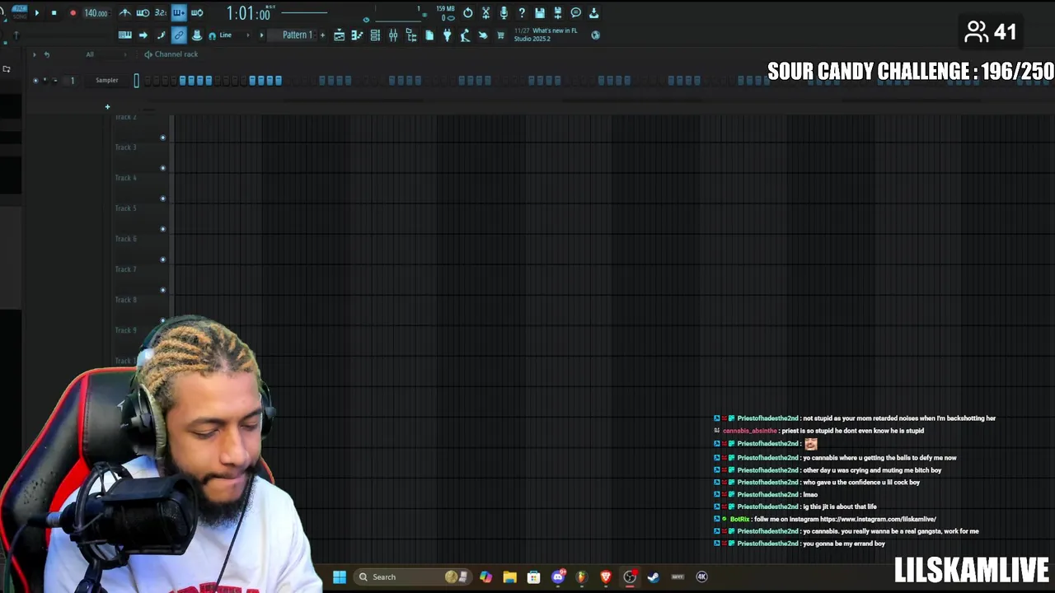Toggle wait for input before recording
The image size is (1055, 593).
(x=143, y=13)
